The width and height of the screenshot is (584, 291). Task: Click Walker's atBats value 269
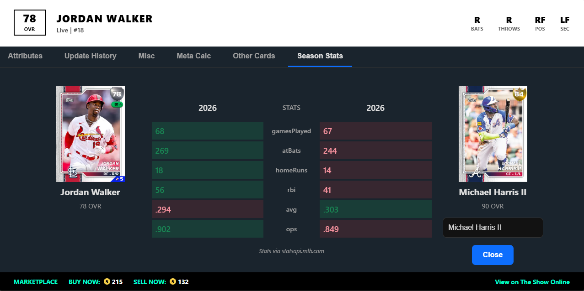pyautogui.click(x=208, y=151)
